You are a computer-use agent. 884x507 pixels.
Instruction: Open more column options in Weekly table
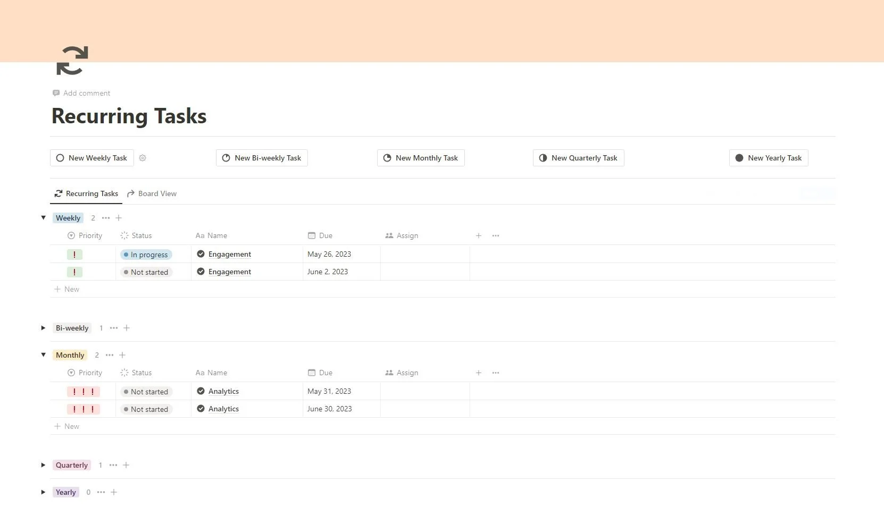coord(496,235)
